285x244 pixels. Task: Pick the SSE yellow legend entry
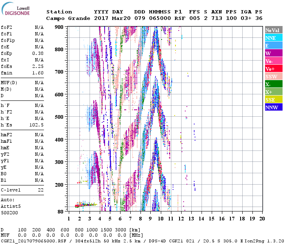point(273,100)
